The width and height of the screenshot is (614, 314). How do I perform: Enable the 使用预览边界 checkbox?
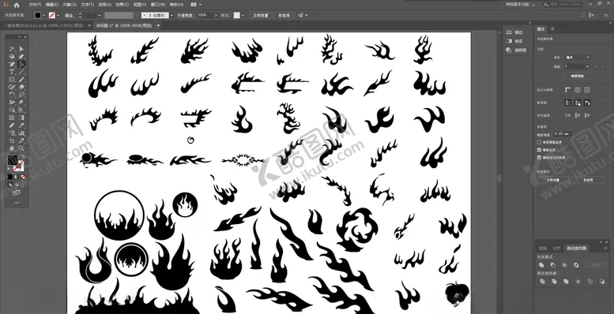(539, 142)
